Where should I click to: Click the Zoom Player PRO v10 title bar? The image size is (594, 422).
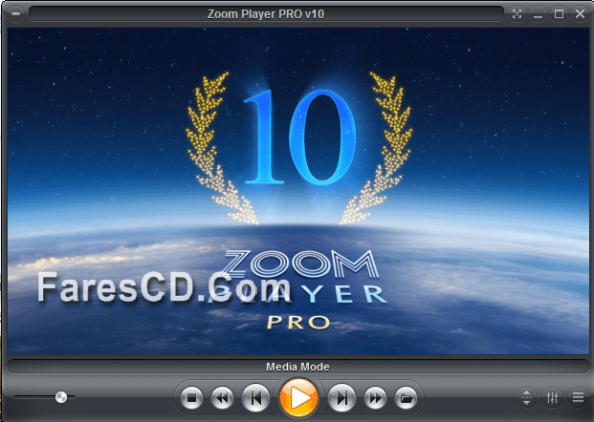click(x=266, y=13)
